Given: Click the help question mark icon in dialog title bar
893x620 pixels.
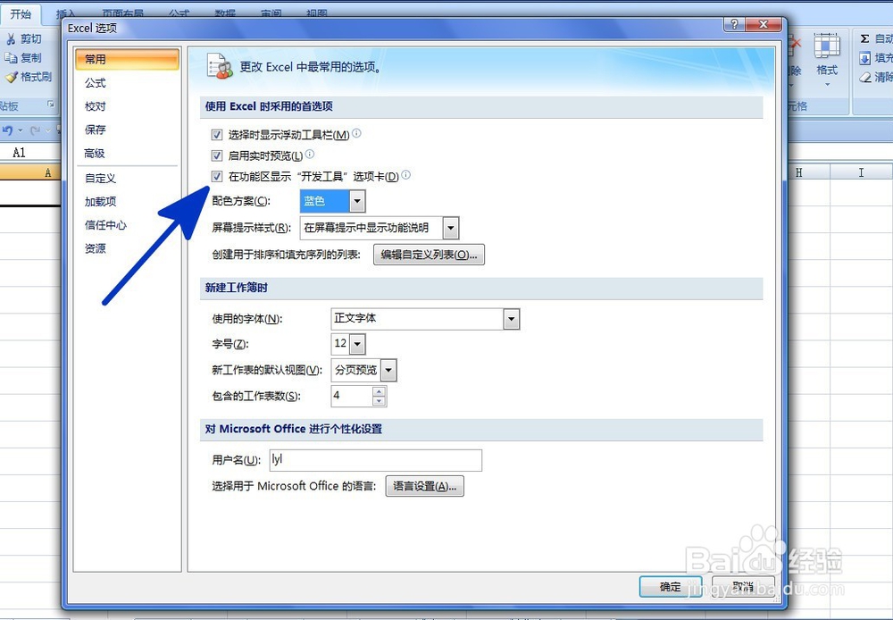Looking at the screenshot, I should [x=734, y=24].
